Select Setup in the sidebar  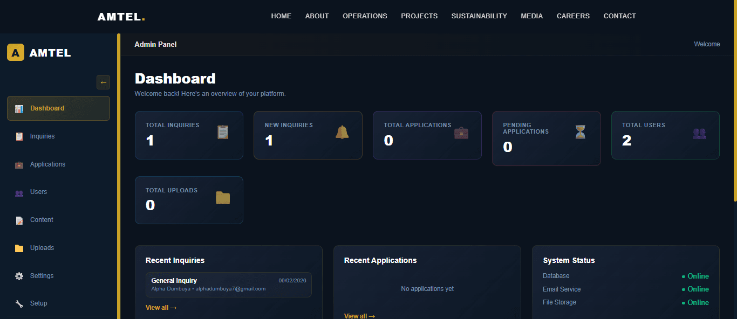(58, 303)
